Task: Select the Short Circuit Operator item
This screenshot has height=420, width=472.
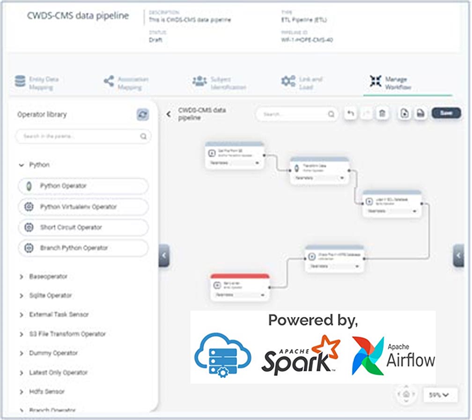Action: 83,227
